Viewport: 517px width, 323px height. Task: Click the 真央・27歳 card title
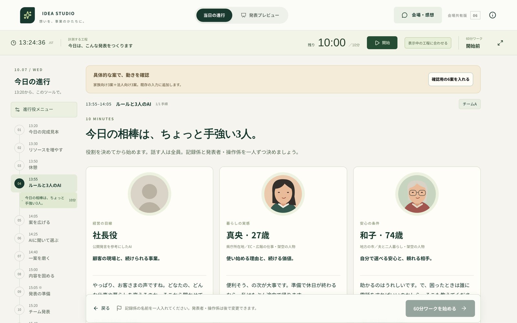point(248,235)
